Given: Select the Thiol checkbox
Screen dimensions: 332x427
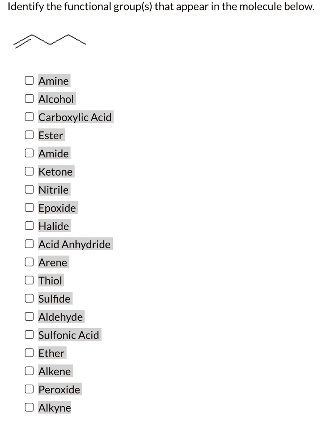Looking at the screenshot, I should tap(29, 281).
